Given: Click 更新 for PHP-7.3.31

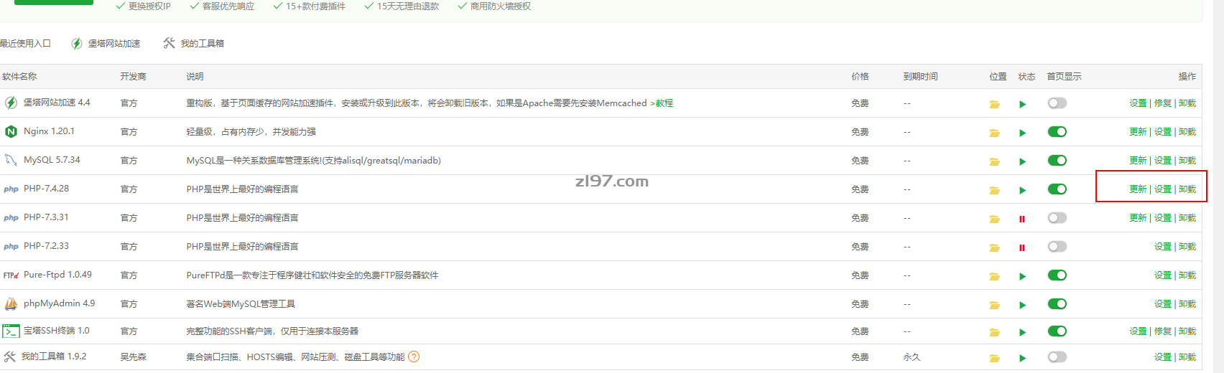Looking at the screenshot, I should (x=1138, y=218).
